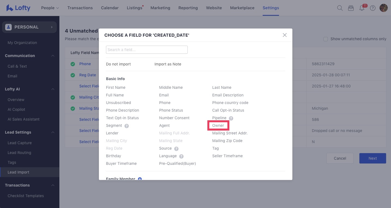Screen dimensions: 391x208
Task: Choose Do not import option
Action: coord(118,64)
